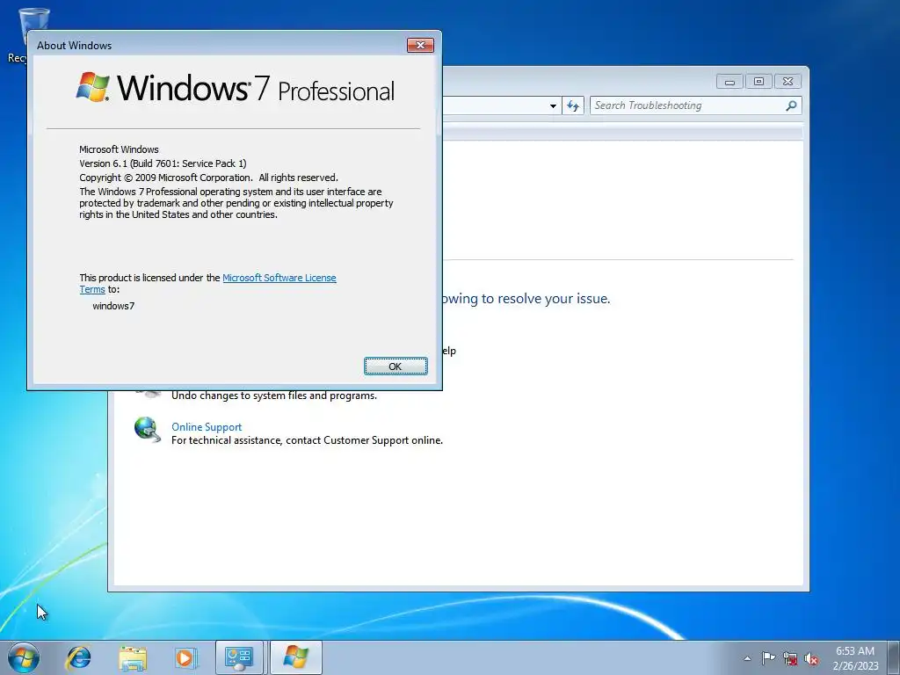Close the About Windows dialog
This screenshot has width=900, height=675.
click(420, 46)
